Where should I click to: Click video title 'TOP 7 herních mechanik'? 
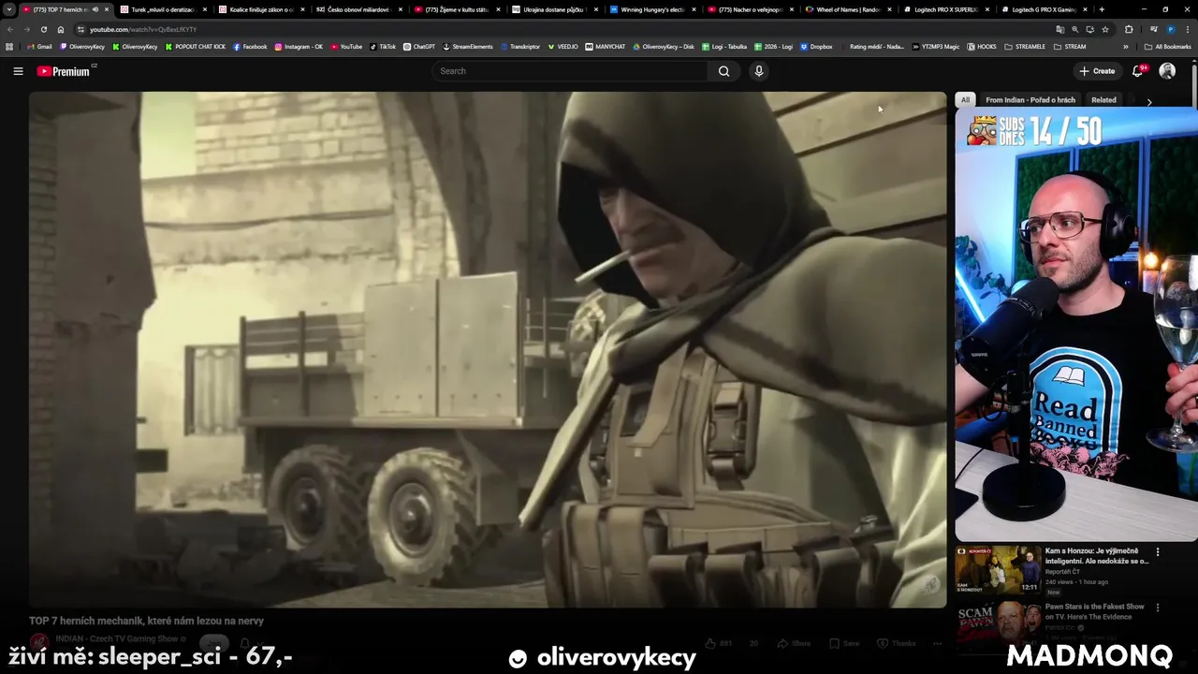coord(146,621)
